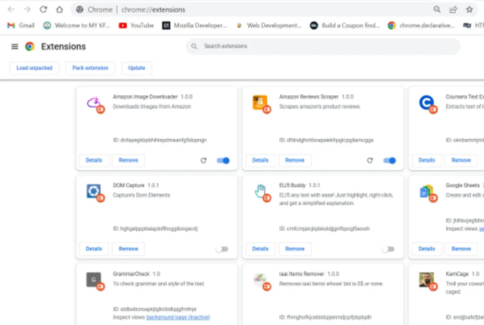Reload the page with the refresh icon
This screenshot has width=484, height=325.
(43, 9)
